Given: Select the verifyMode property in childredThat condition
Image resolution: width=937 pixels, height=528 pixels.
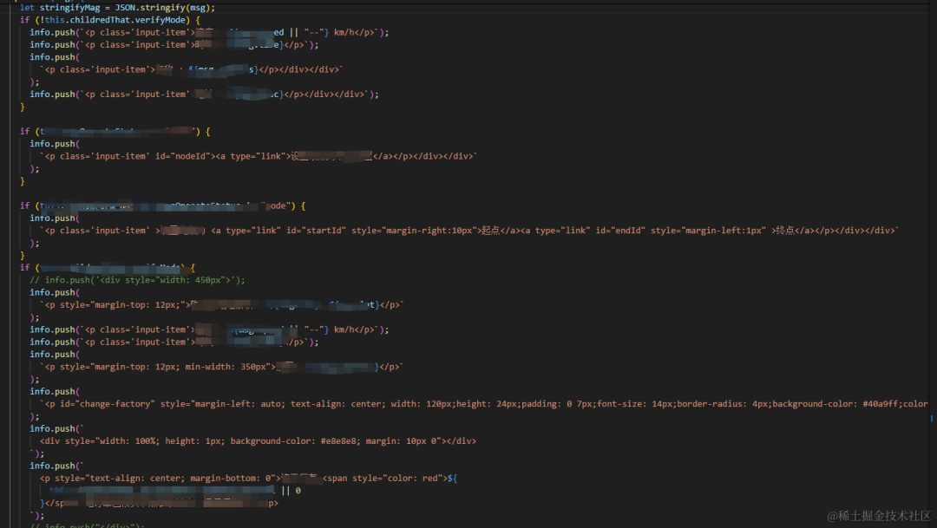Looking at the screenshot, I should point(161,20).
